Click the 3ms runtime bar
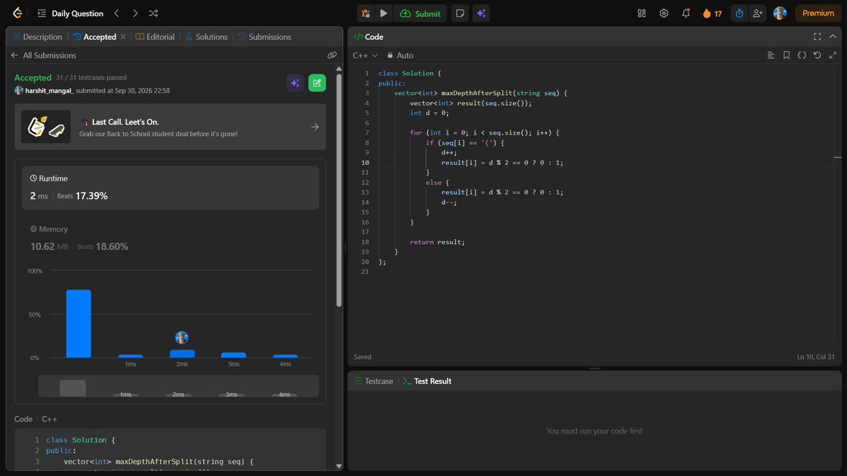The width and height of the screenshot is (847, 476). (234, 355)
